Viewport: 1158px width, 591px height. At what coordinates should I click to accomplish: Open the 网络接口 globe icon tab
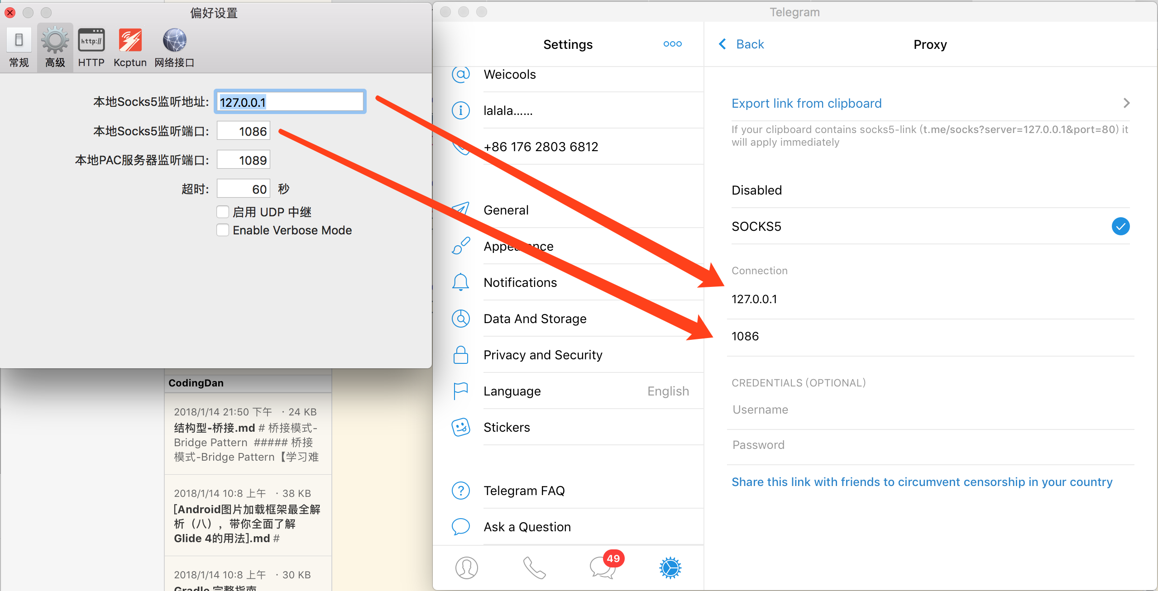point(174,41)
